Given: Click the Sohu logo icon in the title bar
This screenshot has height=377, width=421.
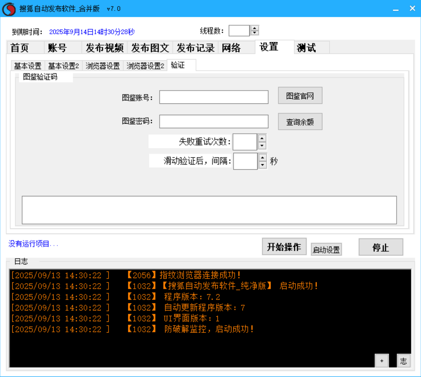Looking at the screenshot, I should point(9,9).
